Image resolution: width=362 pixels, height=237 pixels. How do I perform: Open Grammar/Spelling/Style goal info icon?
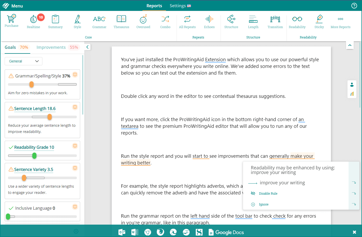(75, 75)
